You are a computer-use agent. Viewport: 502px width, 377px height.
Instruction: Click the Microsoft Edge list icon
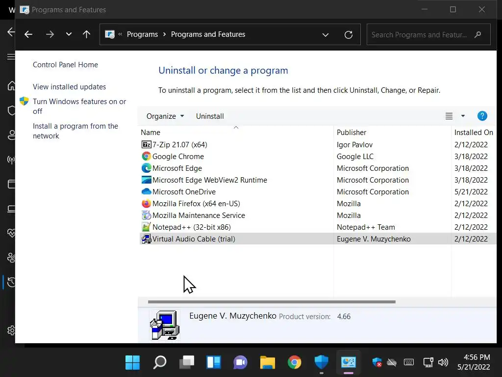pos(146,168)
